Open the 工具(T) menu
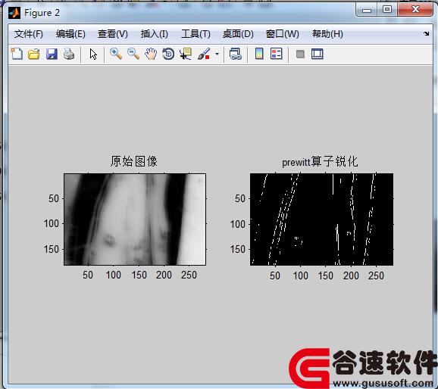 tap(196, 34)
